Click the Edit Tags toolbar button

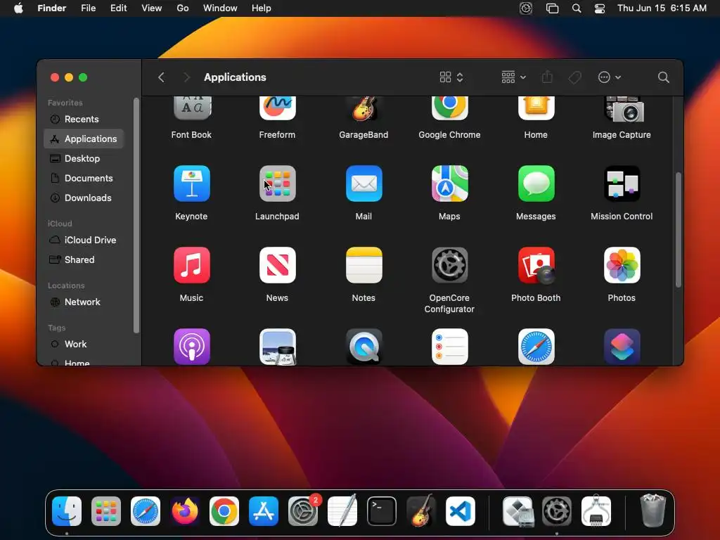(x=574, y=77)
